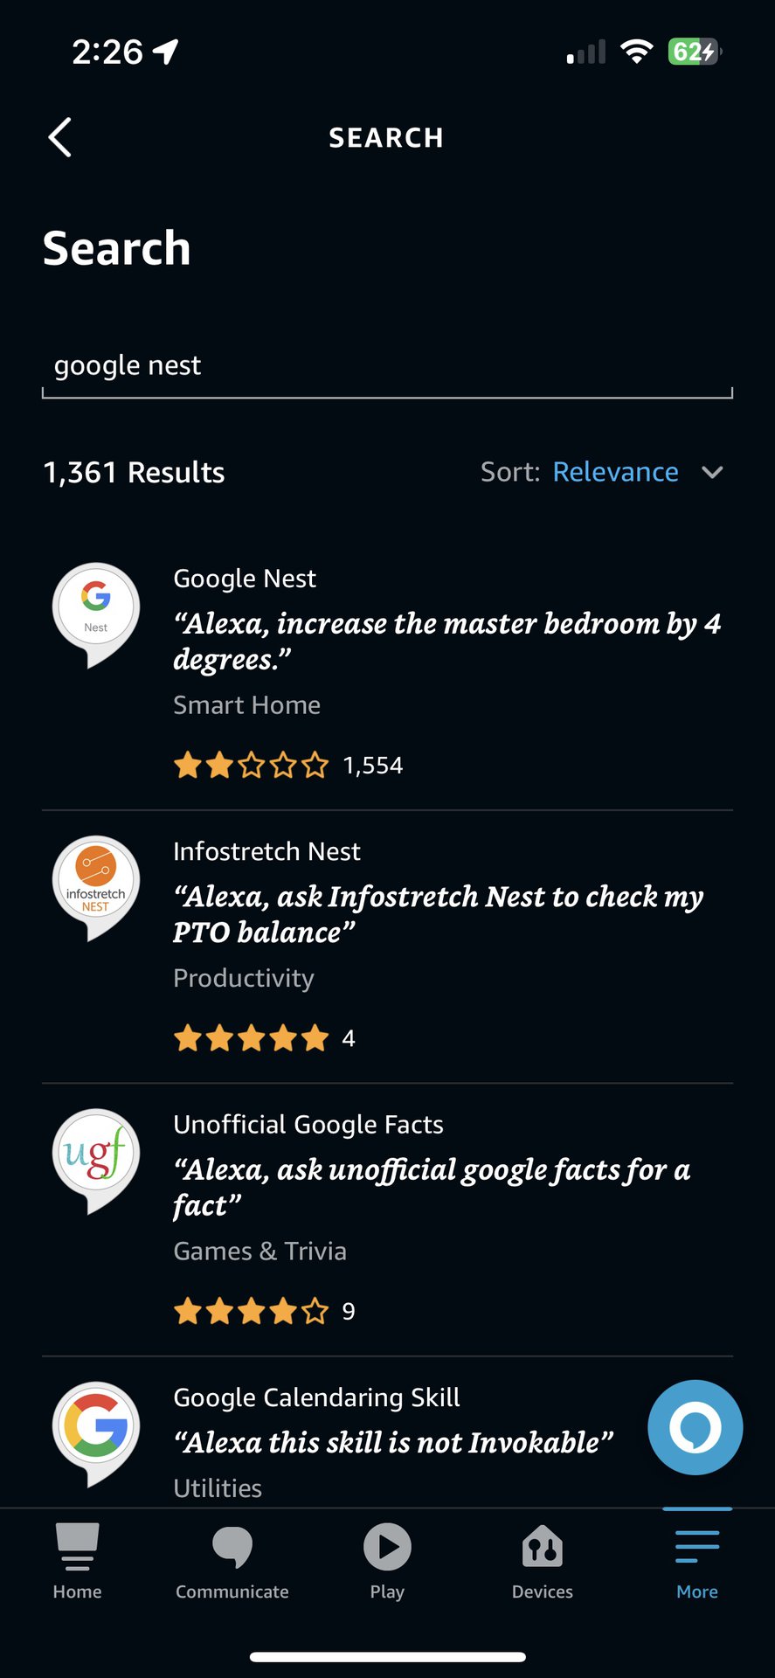Image resolution: width=775 pixels, height=1678 pixels.
Task: Tap the Google Nest star rating
Action: pyautogui.click(x=252, y=766)
